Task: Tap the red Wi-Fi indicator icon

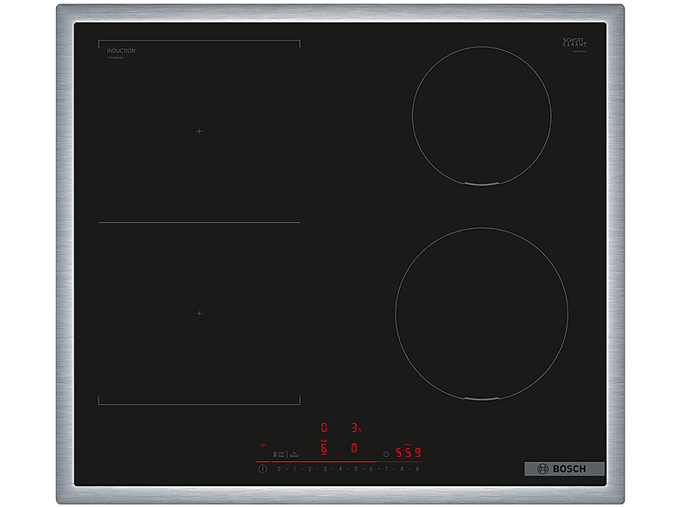Action: 263,447
